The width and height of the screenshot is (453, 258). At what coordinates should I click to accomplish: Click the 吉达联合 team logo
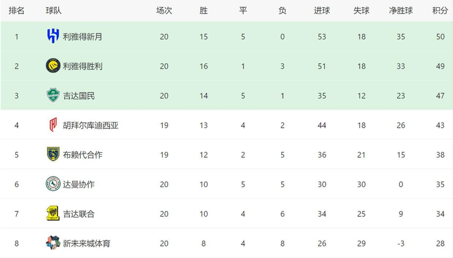coord(53,213)
